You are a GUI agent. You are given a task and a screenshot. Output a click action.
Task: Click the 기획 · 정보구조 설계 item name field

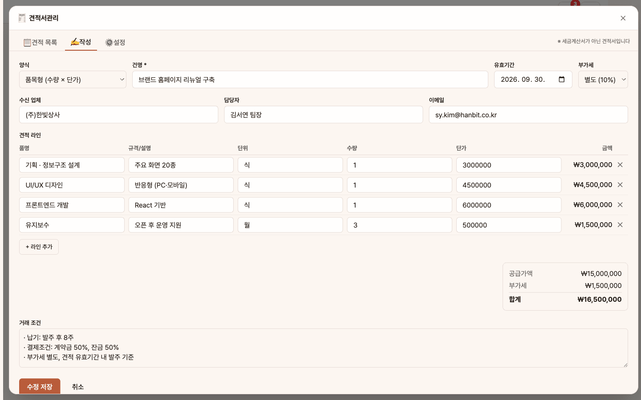pyautogui.click(x=72, y=165)
